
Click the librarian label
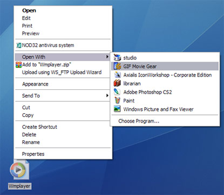click(132, 83)
